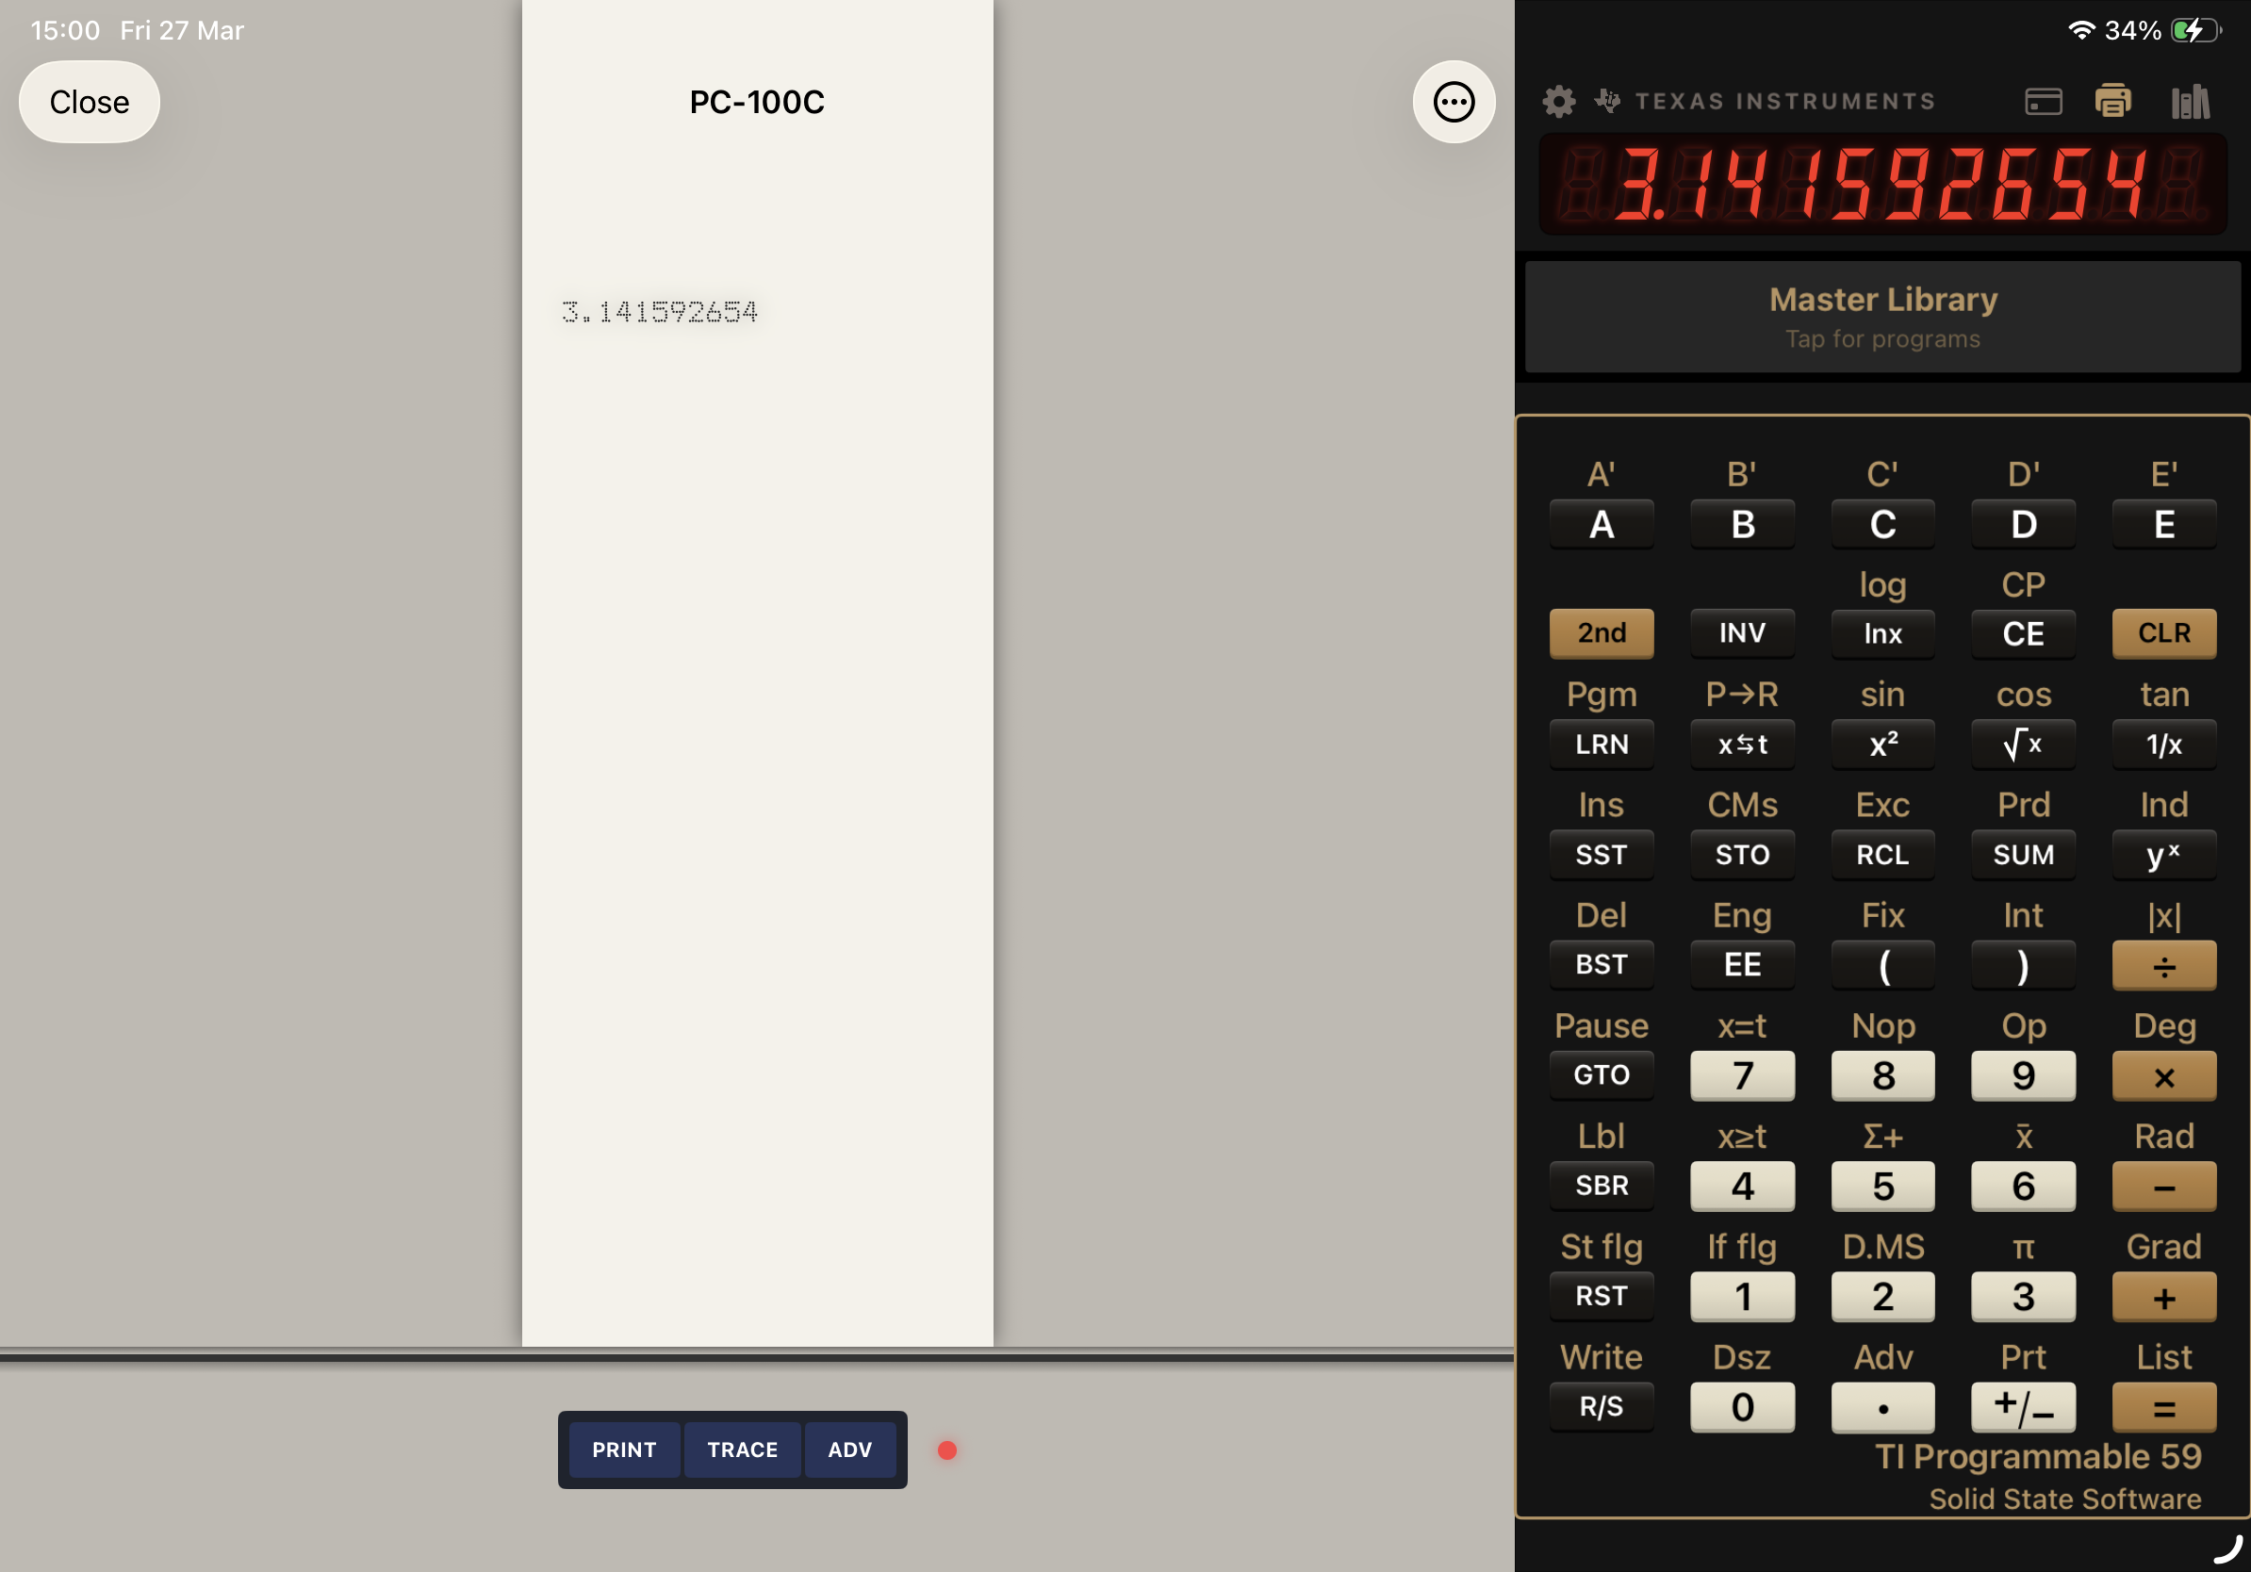Toggle the TRACE printer mode
The height and width of the screenshot is (1572, 2251).
coord(742,1449)
